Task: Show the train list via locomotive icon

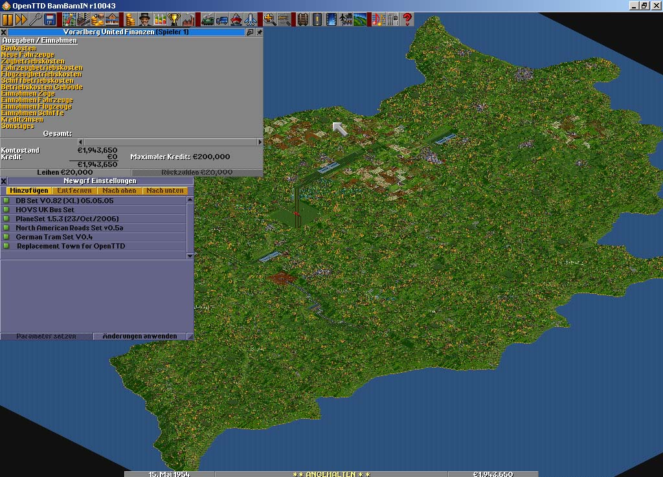Action: coord(208,19)
